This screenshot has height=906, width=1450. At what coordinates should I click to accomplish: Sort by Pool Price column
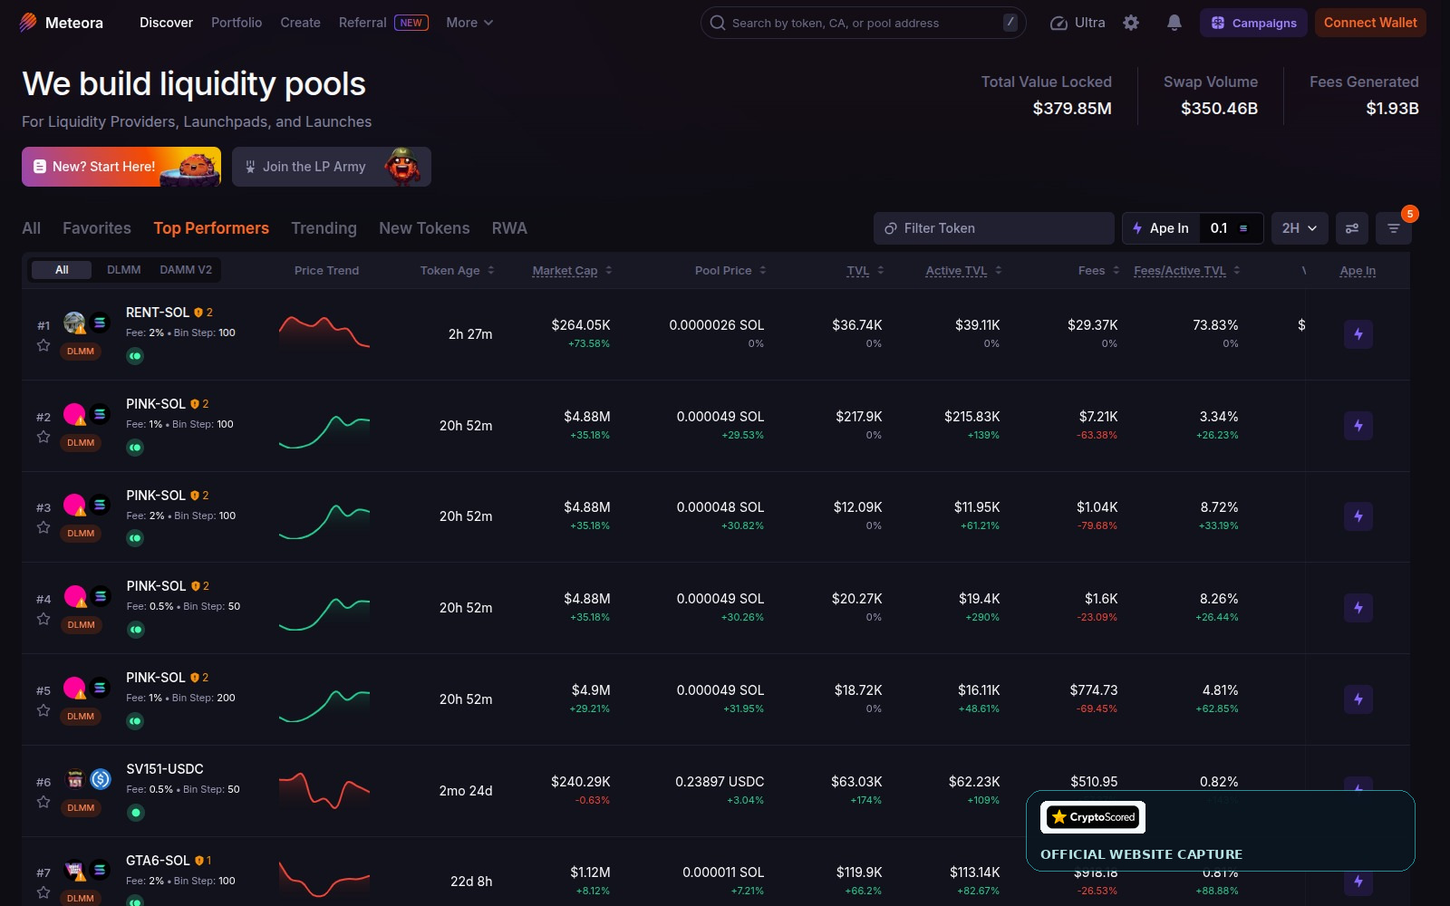click(x=730, y=270)
